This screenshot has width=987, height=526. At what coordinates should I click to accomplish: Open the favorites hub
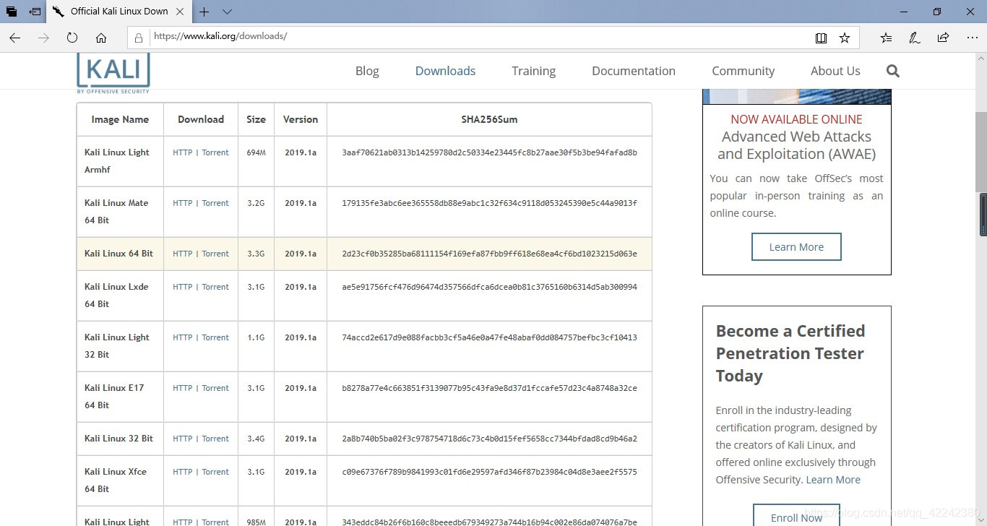(x=886, y=38)
